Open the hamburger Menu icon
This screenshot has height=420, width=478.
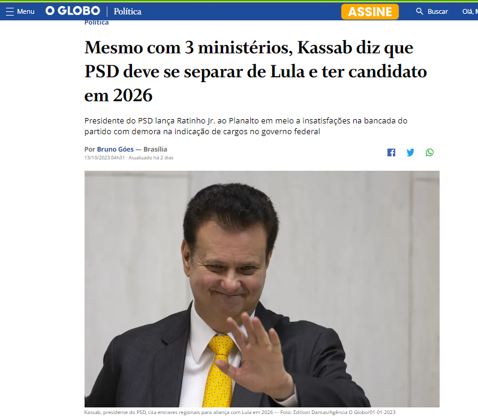coord(10,11)
